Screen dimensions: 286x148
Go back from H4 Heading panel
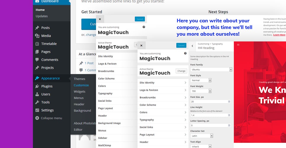coord(192,46)
